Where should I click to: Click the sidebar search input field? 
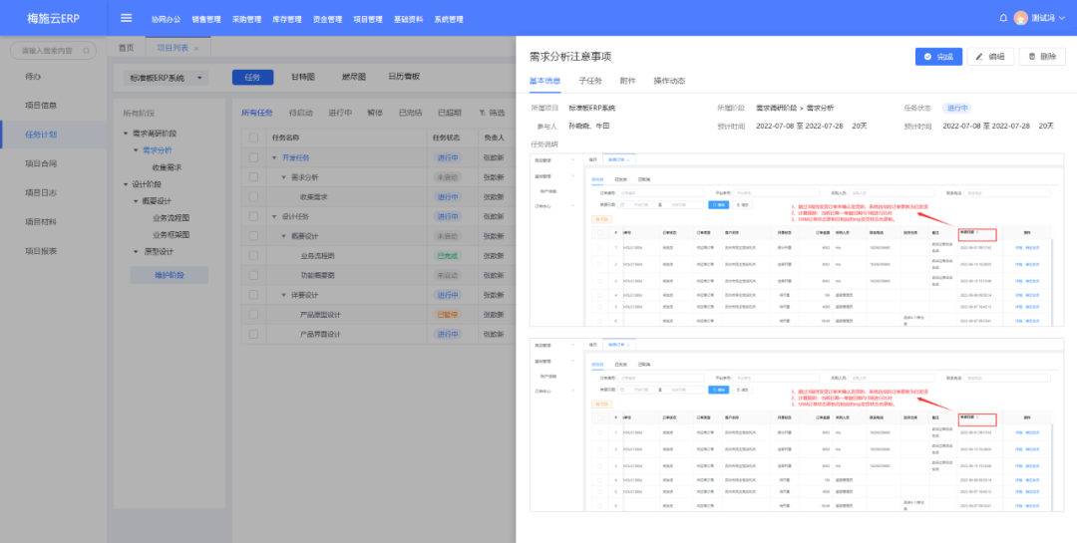(x=54, y=50)
